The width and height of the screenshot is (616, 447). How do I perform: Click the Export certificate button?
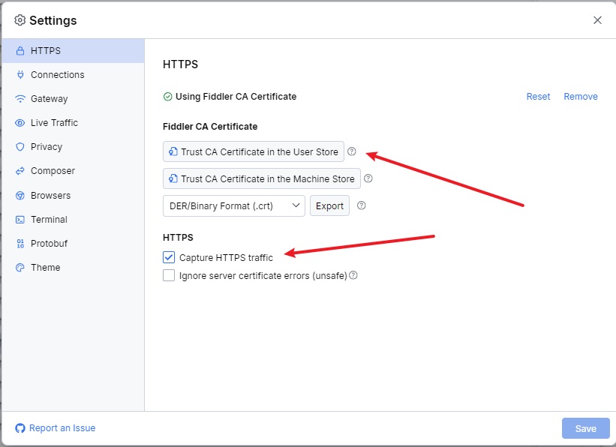click(x=329, y=205)
